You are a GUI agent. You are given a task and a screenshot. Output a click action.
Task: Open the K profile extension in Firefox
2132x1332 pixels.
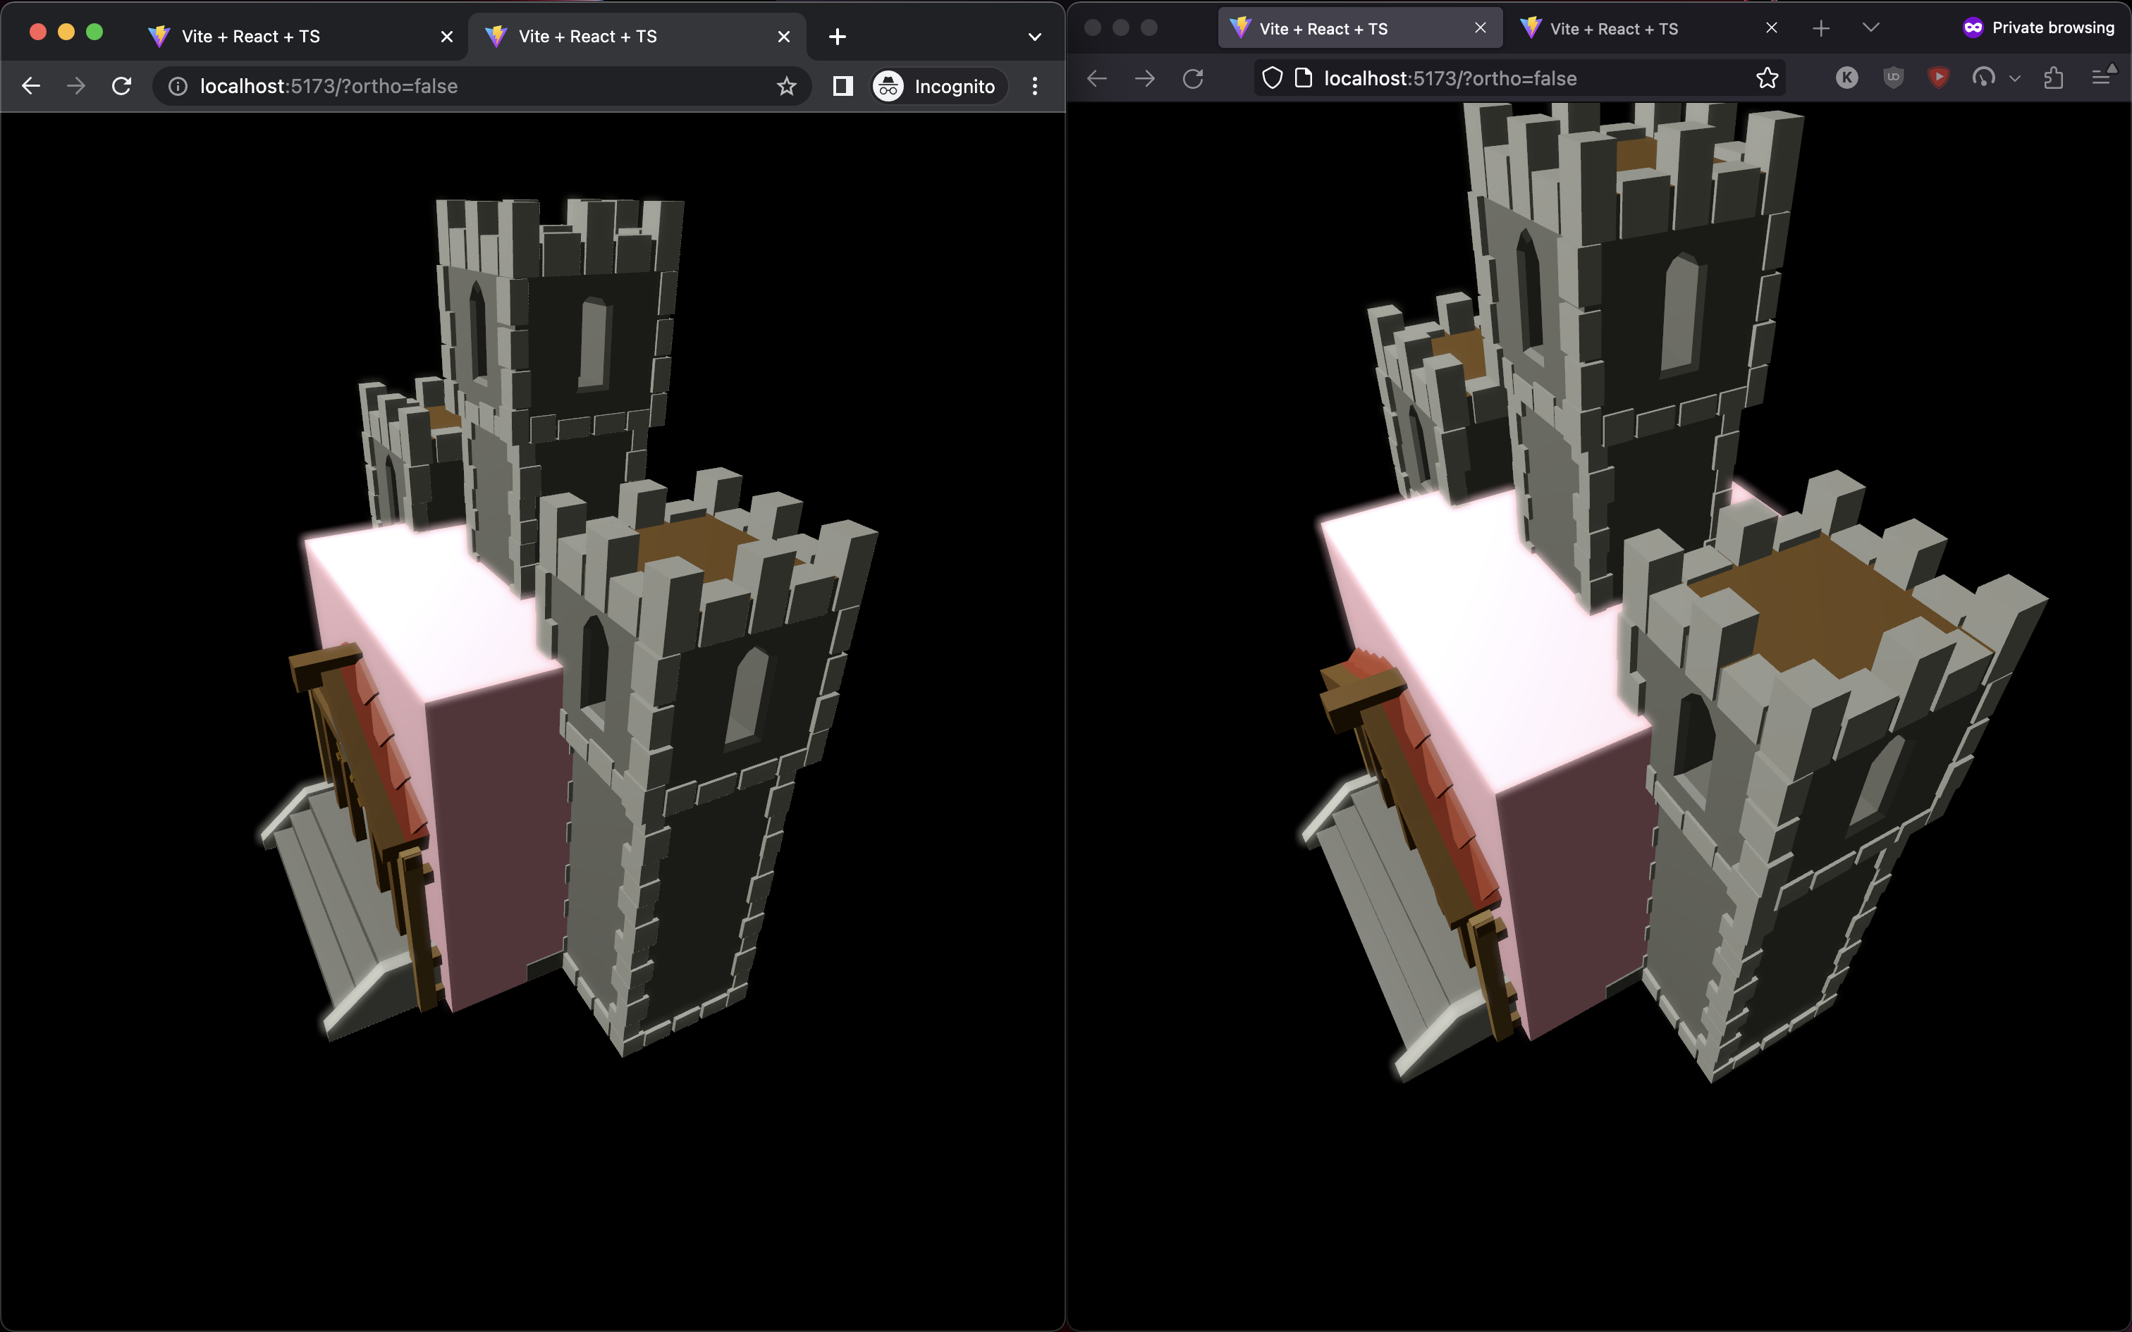1846,78
